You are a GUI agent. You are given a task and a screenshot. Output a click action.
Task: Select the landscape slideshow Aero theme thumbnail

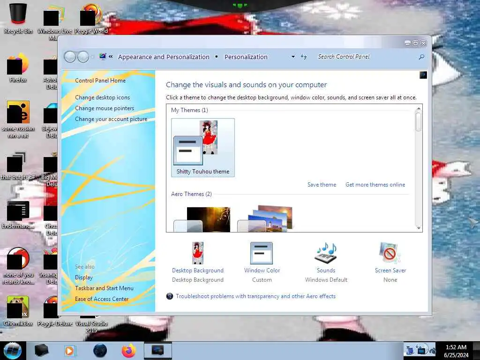pos(265,218)
